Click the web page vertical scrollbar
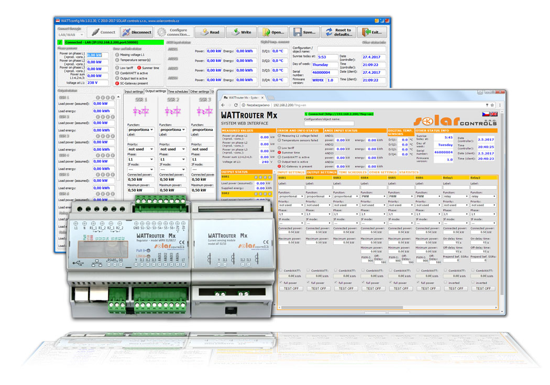The width and height of the screenshot is (550, 385). click(x=502, y=211)
